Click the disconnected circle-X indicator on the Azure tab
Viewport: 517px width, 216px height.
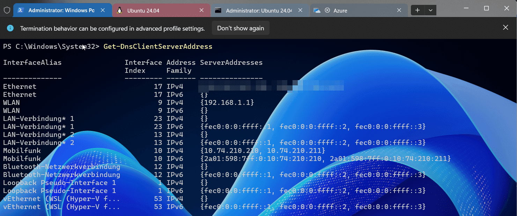(327, 10)
